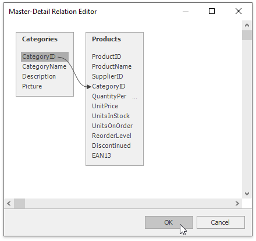Viewport: 256px width, 241px height.
Task: Click the vertical scrollbar up arrow
Action: click(x=247, y=25)
